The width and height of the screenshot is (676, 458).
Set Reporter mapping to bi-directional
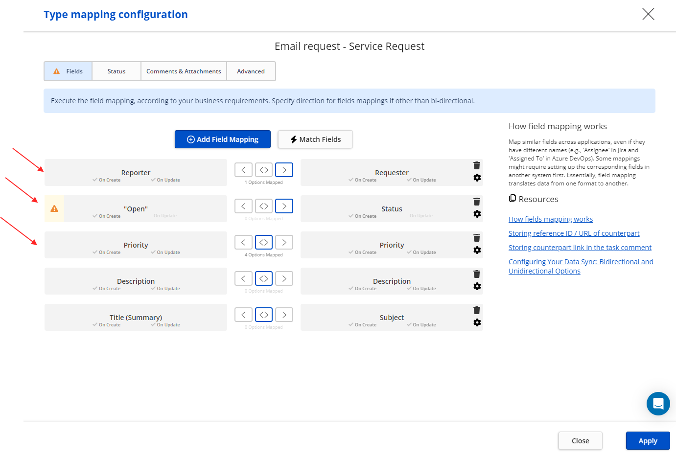[264, 170]
